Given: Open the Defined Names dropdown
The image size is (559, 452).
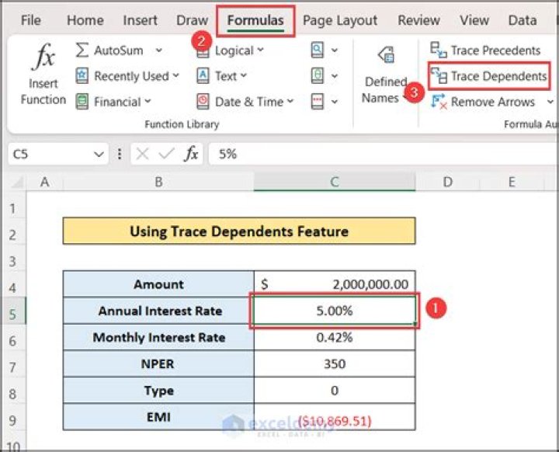Looking at the screenshot, I should click(385, 89).
